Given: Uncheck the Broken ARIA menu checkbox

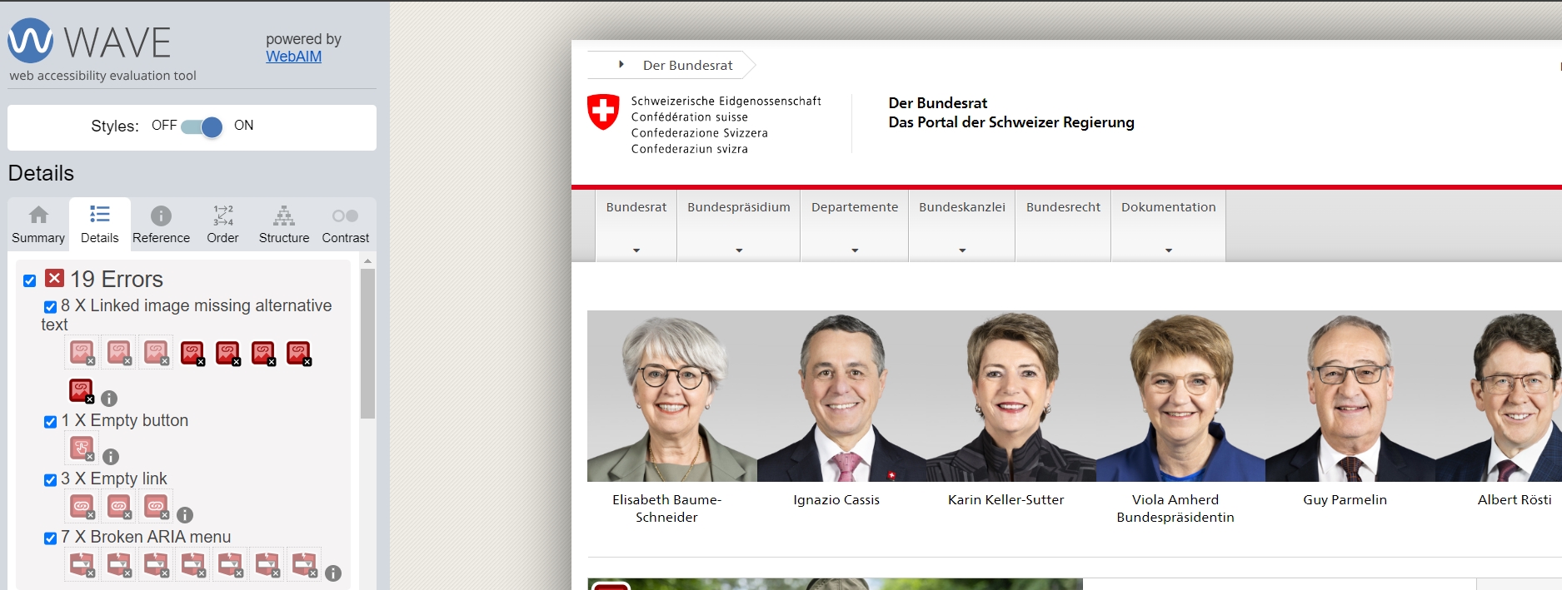Looking at the screenshot, I should pos(50,538).
